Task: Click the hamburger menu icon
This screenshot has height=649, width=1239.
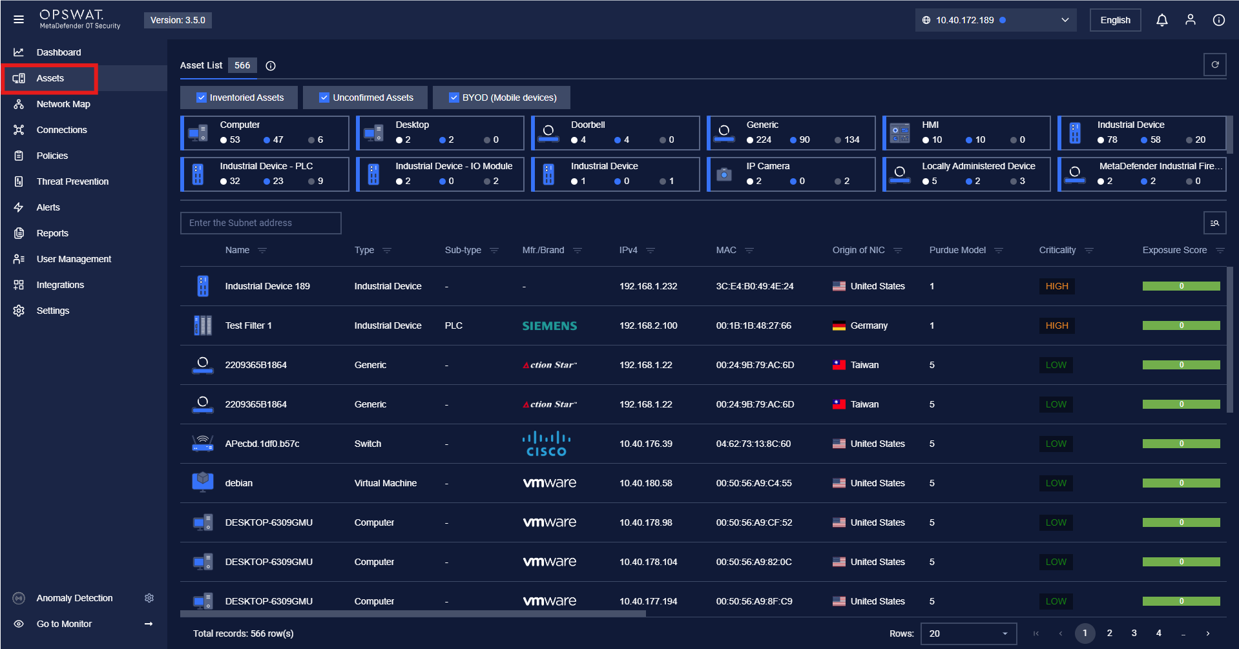Action: pyautogui.click(x=19, y=19)
